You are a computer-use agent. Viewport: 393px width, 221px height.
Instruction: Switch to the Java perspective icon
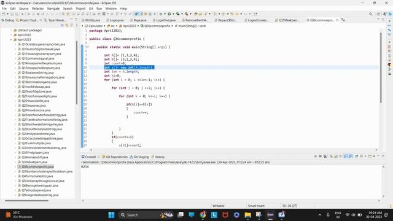point(385,14)
